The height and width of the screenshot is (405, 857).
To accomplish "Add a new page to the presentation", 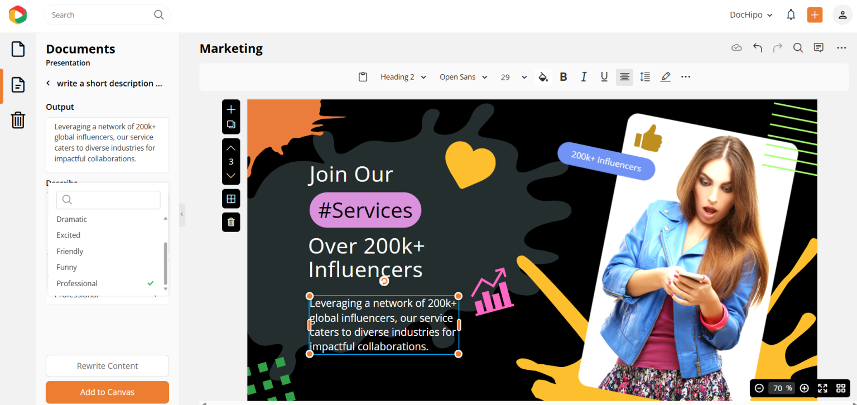I will (231, 109).
